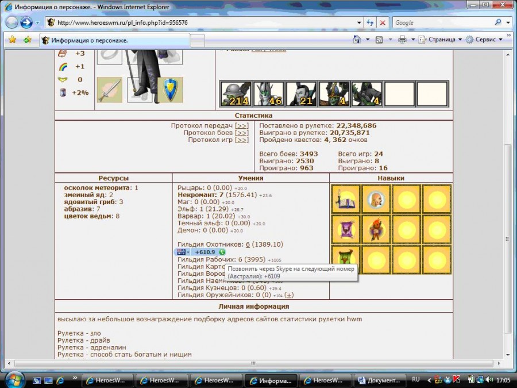Click horizontal scrollbar left arrow
The height and width of the screenshot is (388, 517).
point(9,363)
